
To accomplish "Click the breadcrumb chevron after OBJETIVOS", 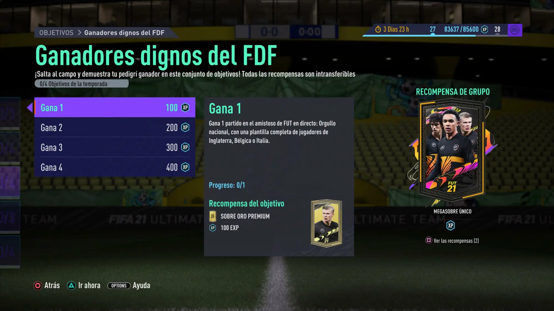I will pyautogui.click(x=79, y=33).
